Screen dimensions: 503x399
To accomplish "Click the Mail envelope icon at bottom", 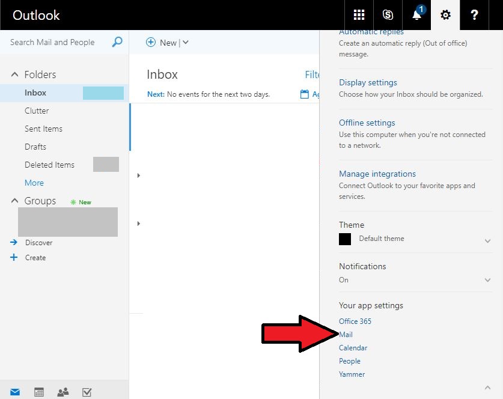I will pyautogui.click(x=15, y=392).
